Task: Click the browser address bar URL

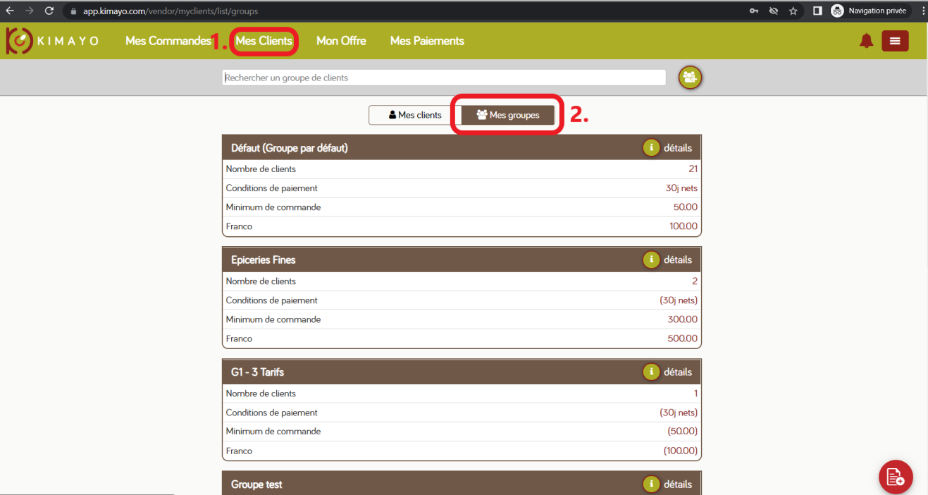Action: pyautogui.click(x=171, y=11)
